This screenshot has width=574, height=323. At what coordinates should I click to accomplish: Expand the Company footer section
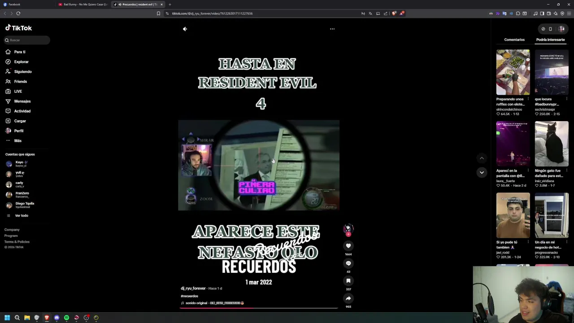point(12,230)
